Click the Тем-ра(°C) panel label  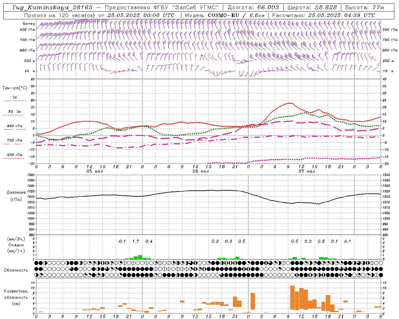(15, 88)
